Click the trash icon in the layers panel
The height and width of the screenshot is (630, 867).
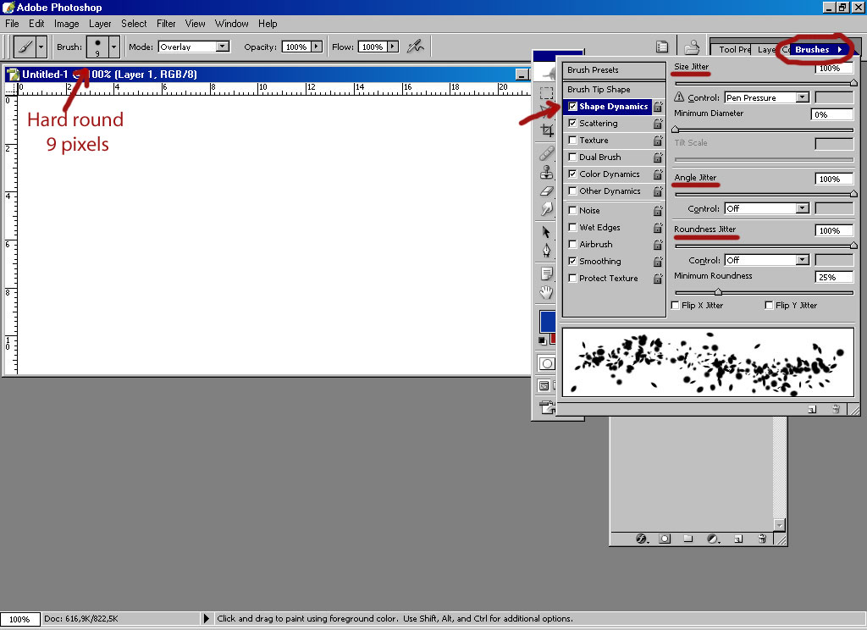(x=762, y=539)
